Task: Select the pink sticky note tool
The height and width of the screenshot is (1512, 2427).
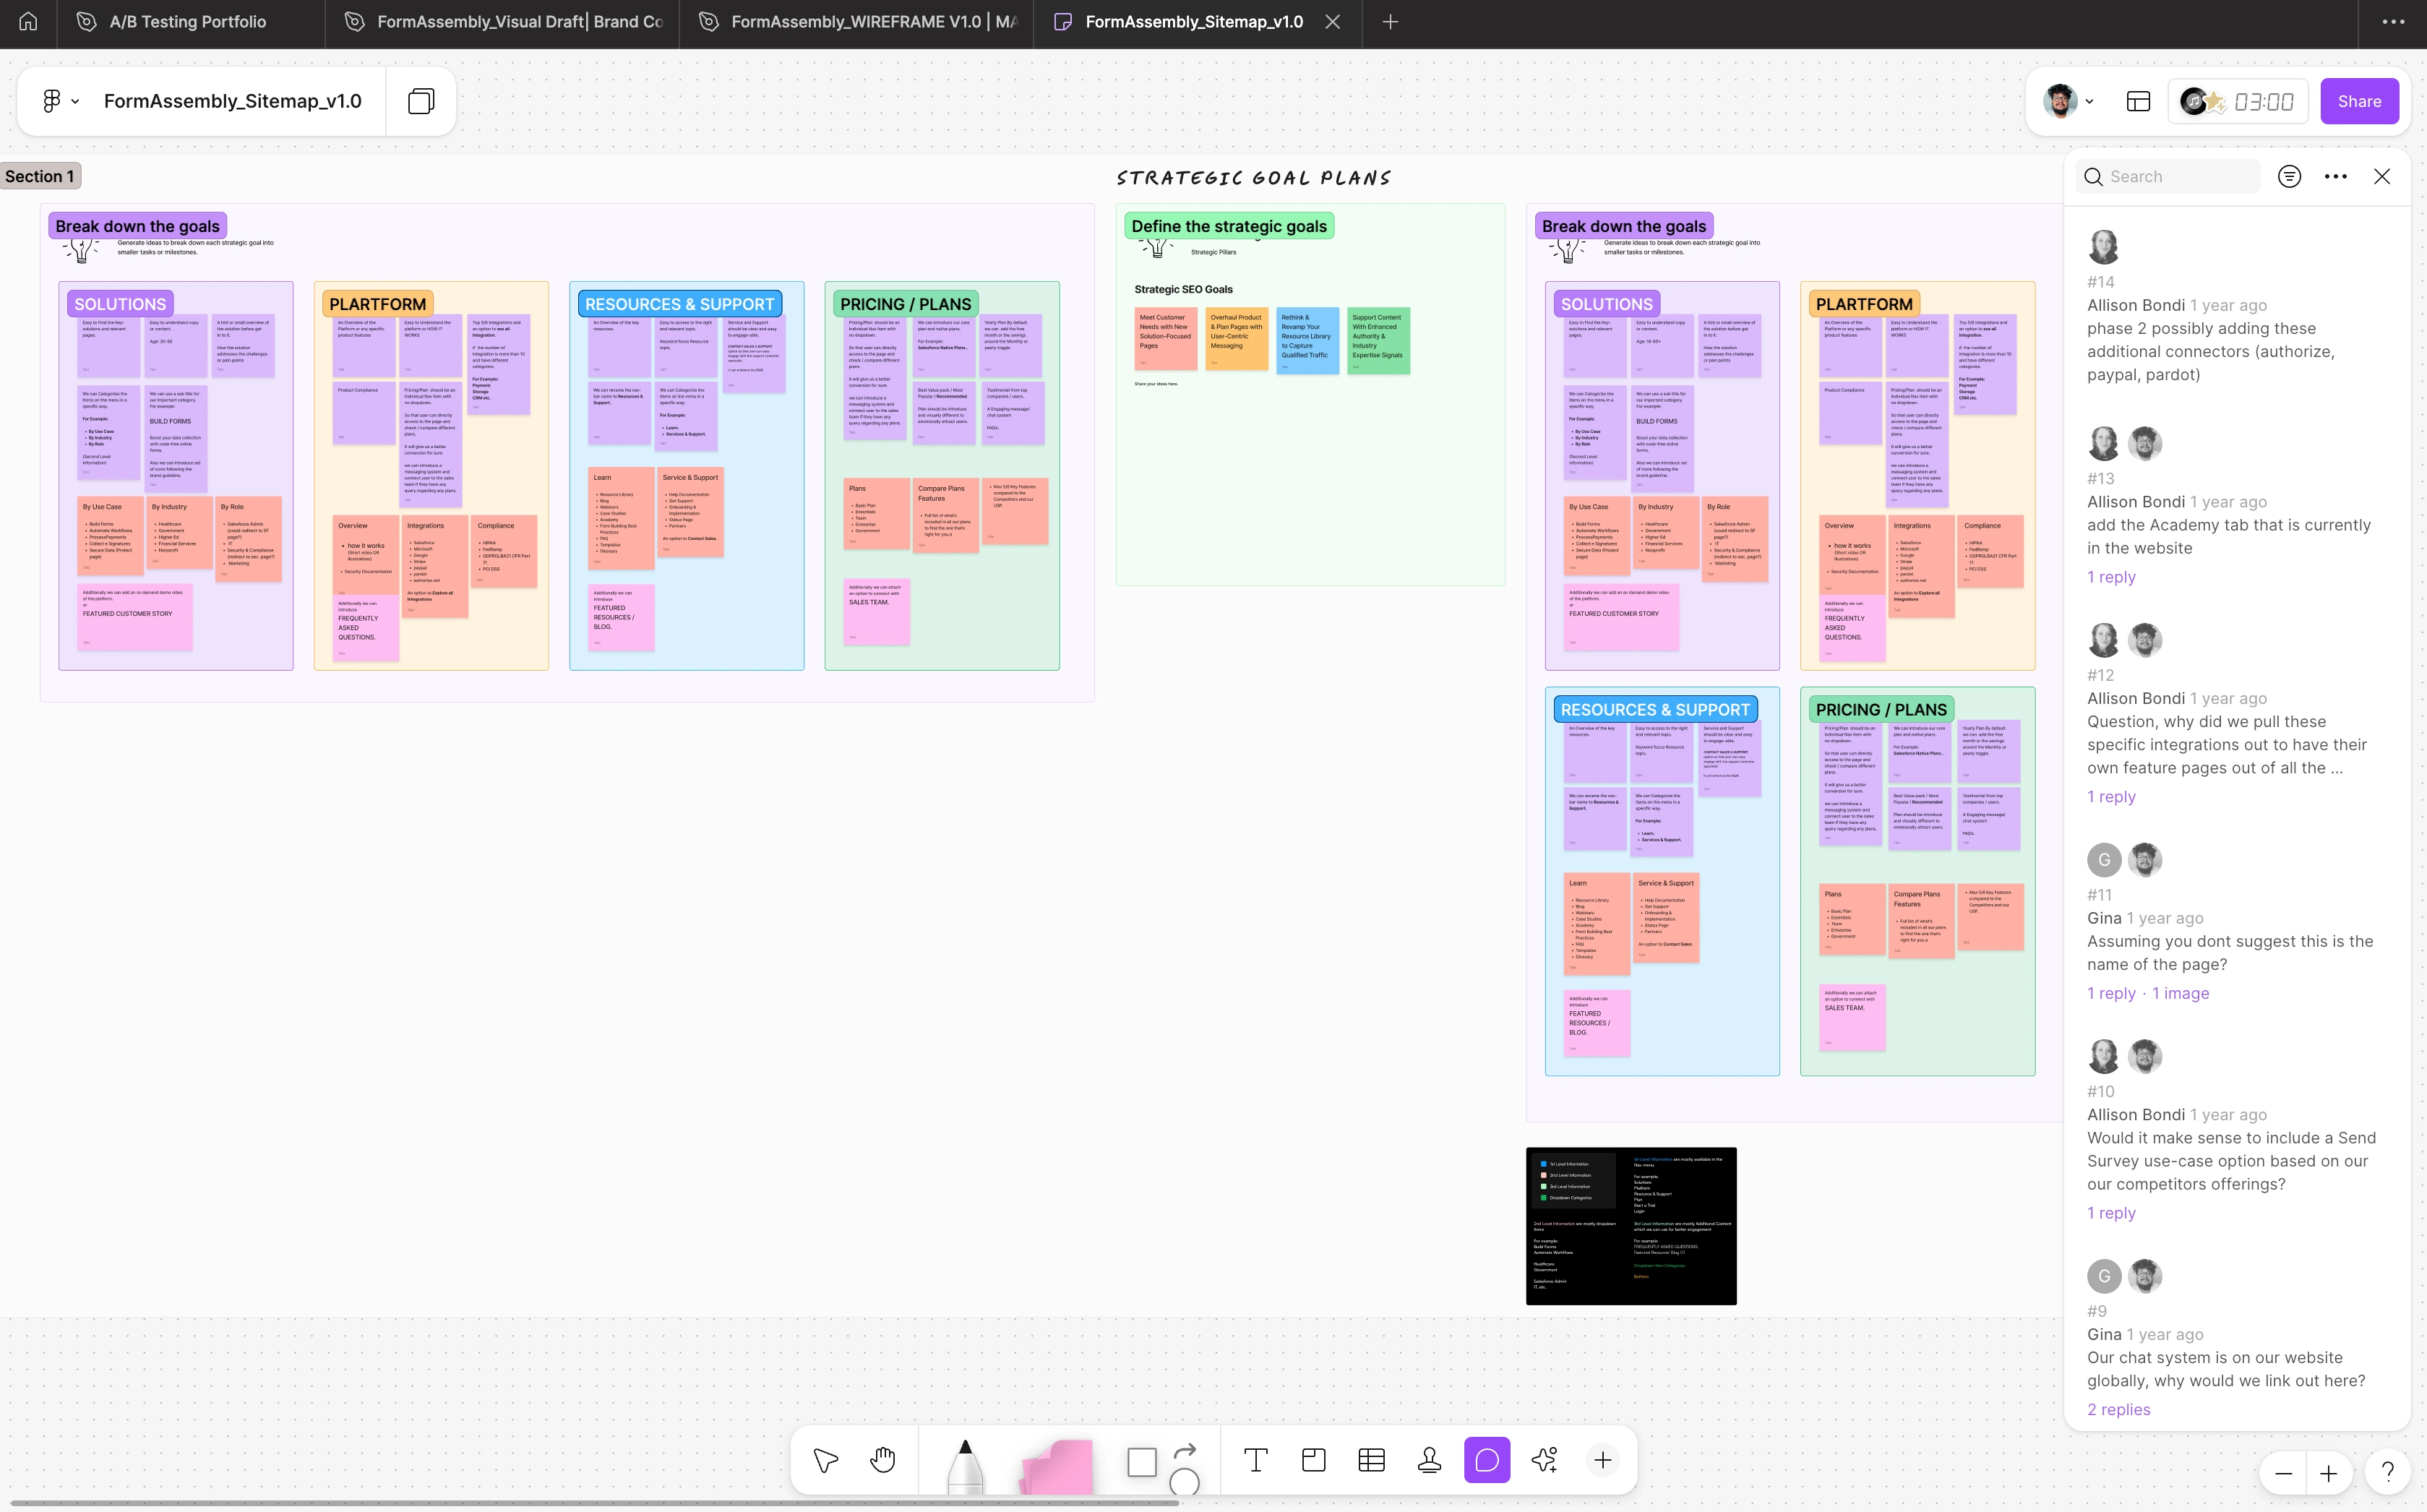Action: 1056,1467
